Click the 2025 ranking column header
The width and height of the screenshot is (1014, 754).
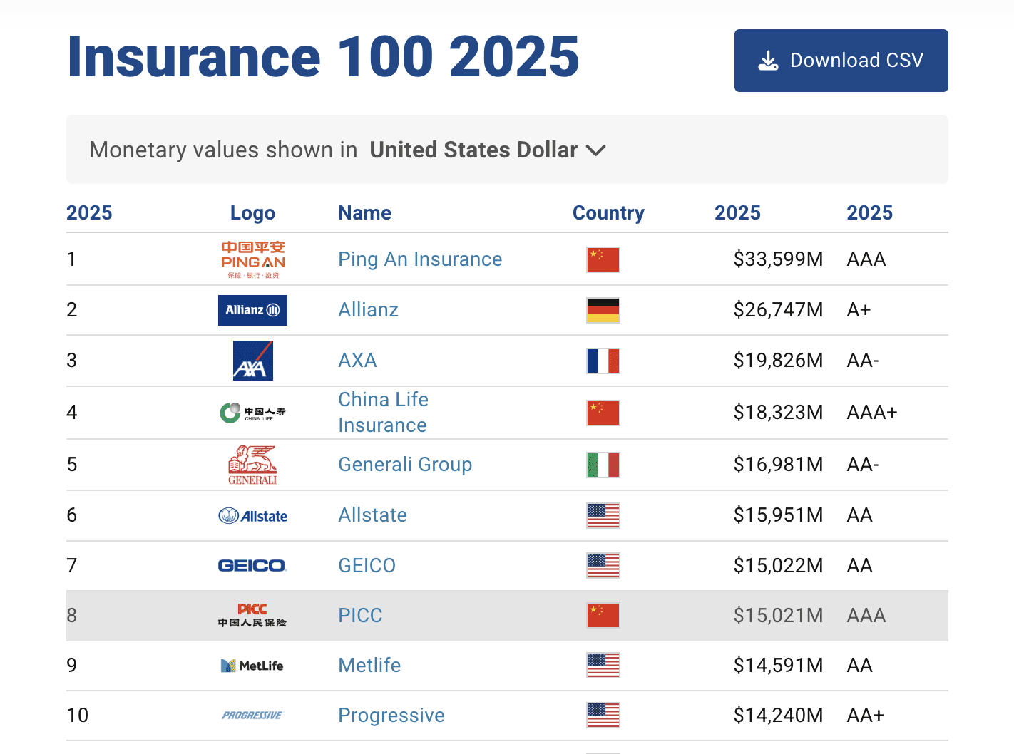(x=89, y=212)
